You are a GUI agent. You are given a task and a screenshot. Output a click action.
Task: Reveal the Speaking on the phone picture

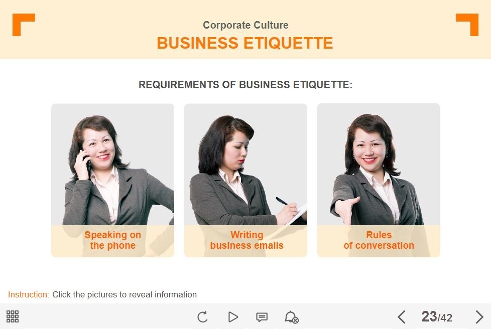click(113, 180)
